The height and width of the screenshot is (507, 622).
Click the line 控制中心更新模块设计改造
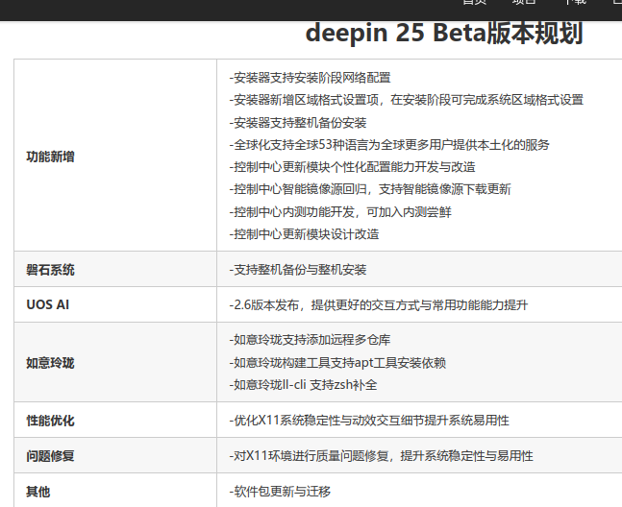point(304,234)
